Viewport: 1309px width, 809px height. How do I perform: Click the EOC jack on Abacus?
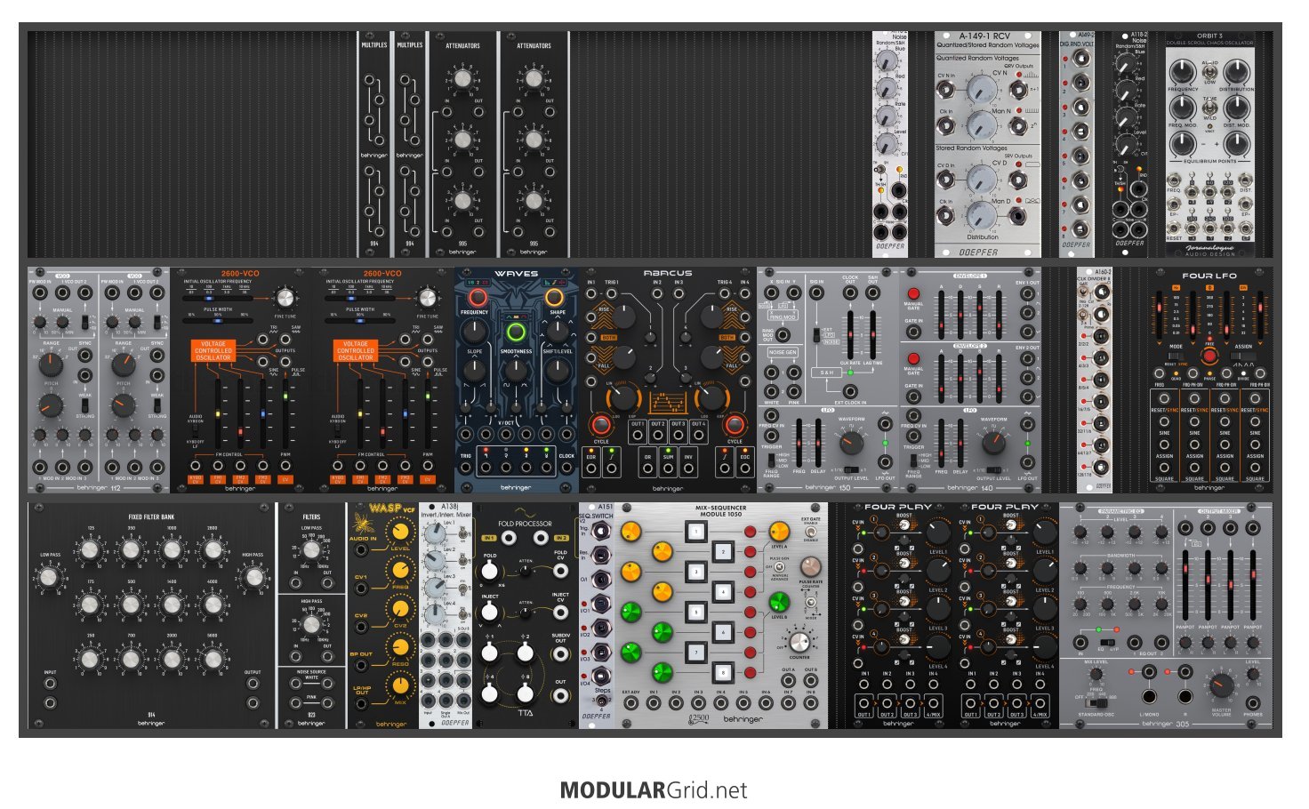tap(744, 468)
